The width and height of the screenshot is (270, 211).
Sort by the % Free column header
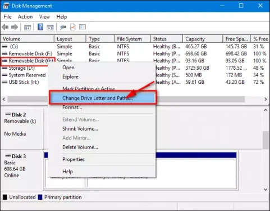(260, 39)
